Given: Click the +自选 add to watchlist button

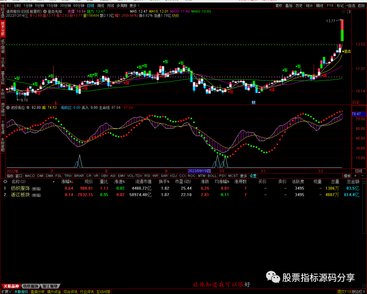Looking at the screenshot, I should (350, 6).
